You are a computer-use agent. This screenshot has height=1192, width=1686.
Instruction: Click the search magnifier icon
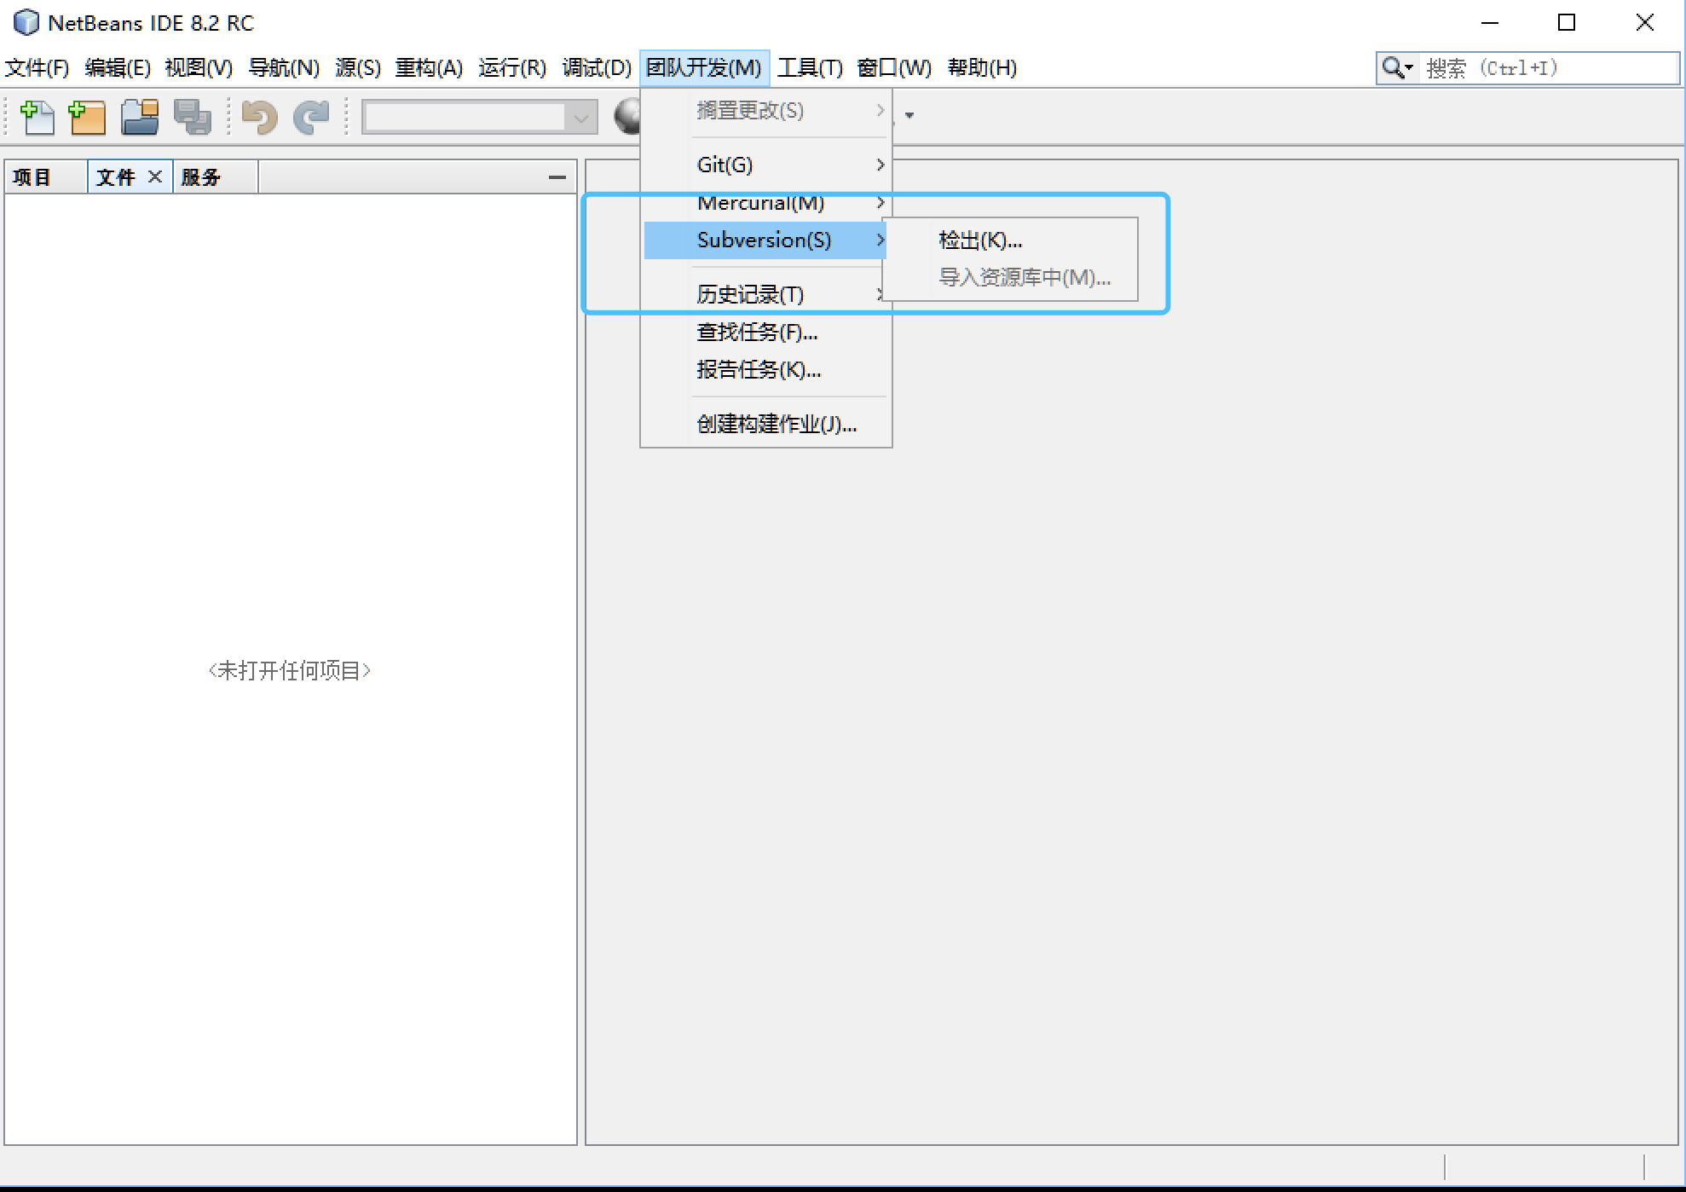(1393, 67)
